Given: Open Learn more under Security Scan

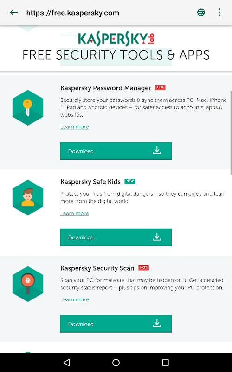Looking at the screenshot, I should pos(75,299).
